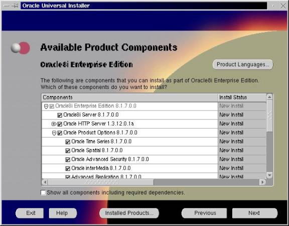Click the pin icon in title bar
289x226 pixels.
[x=15, y=5]
